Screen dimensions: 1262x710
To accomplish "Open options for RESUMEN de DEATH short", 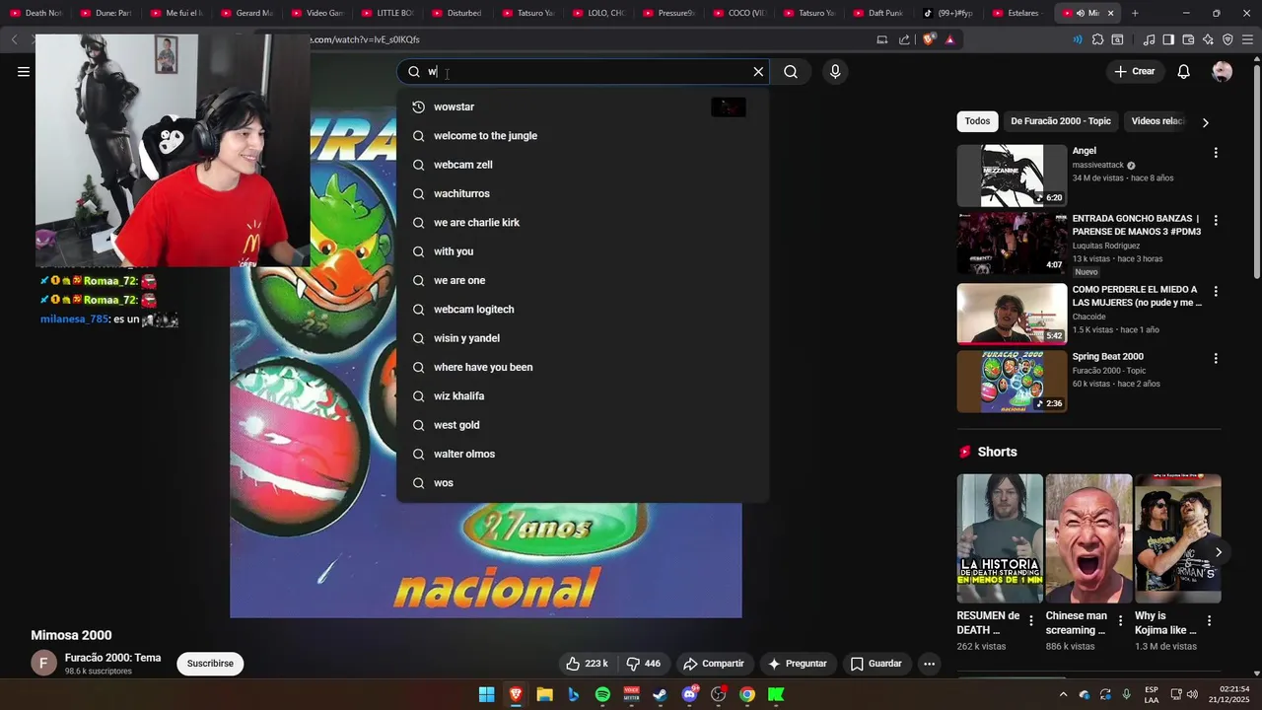I will click(1031, 621).
